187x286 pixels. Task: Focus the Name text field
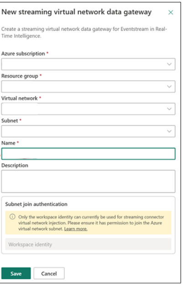(88, 154)
